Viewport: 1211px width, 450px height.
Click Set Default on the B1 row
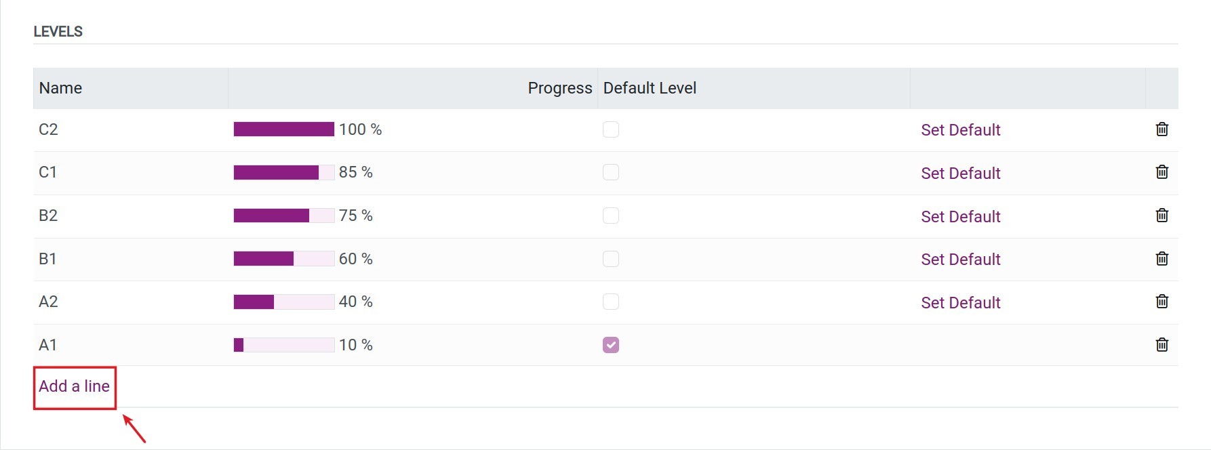(960, 259)
